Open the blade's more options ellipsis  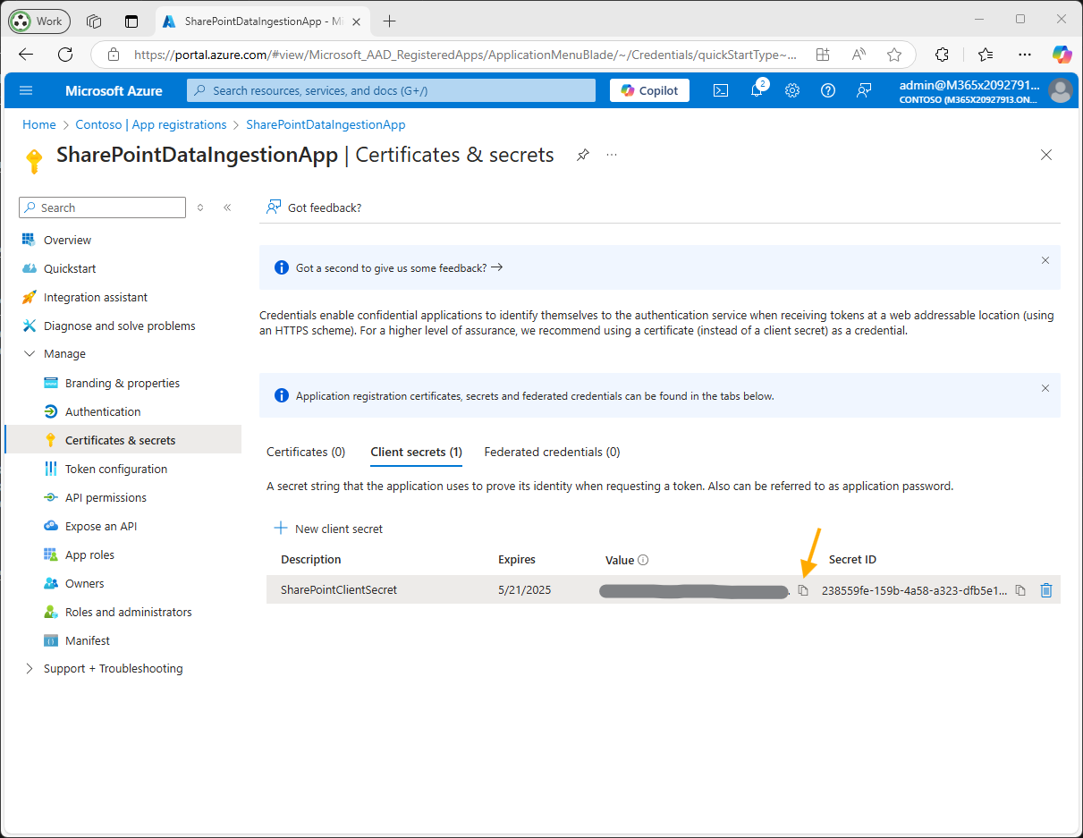[x=612, y=155]
